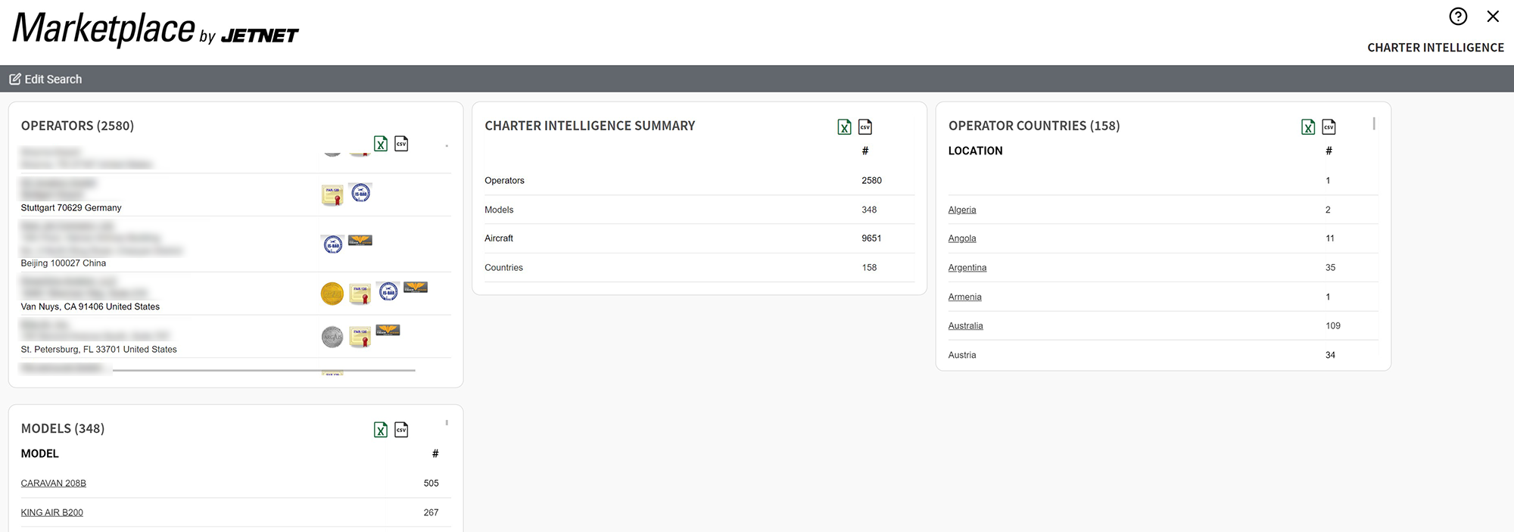
Task: Open the Algeria country link
Action: coord(962,210)
